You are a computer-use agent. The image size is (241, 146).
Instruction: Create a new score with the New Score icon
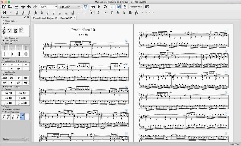click(x=4, y=7)
